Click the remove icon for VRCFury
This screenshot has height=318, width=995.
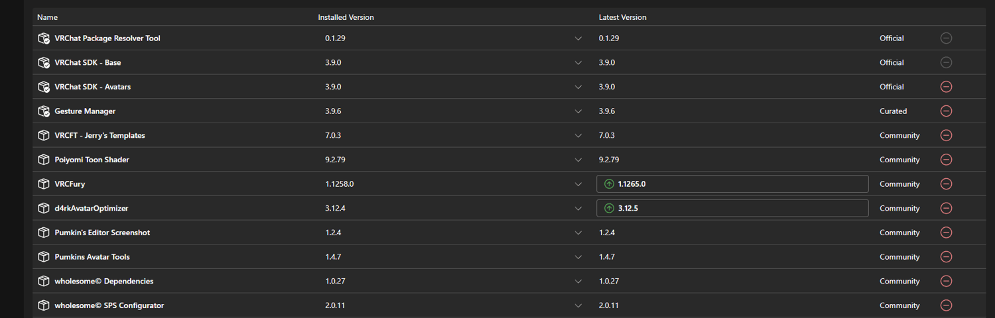point(947,184)
